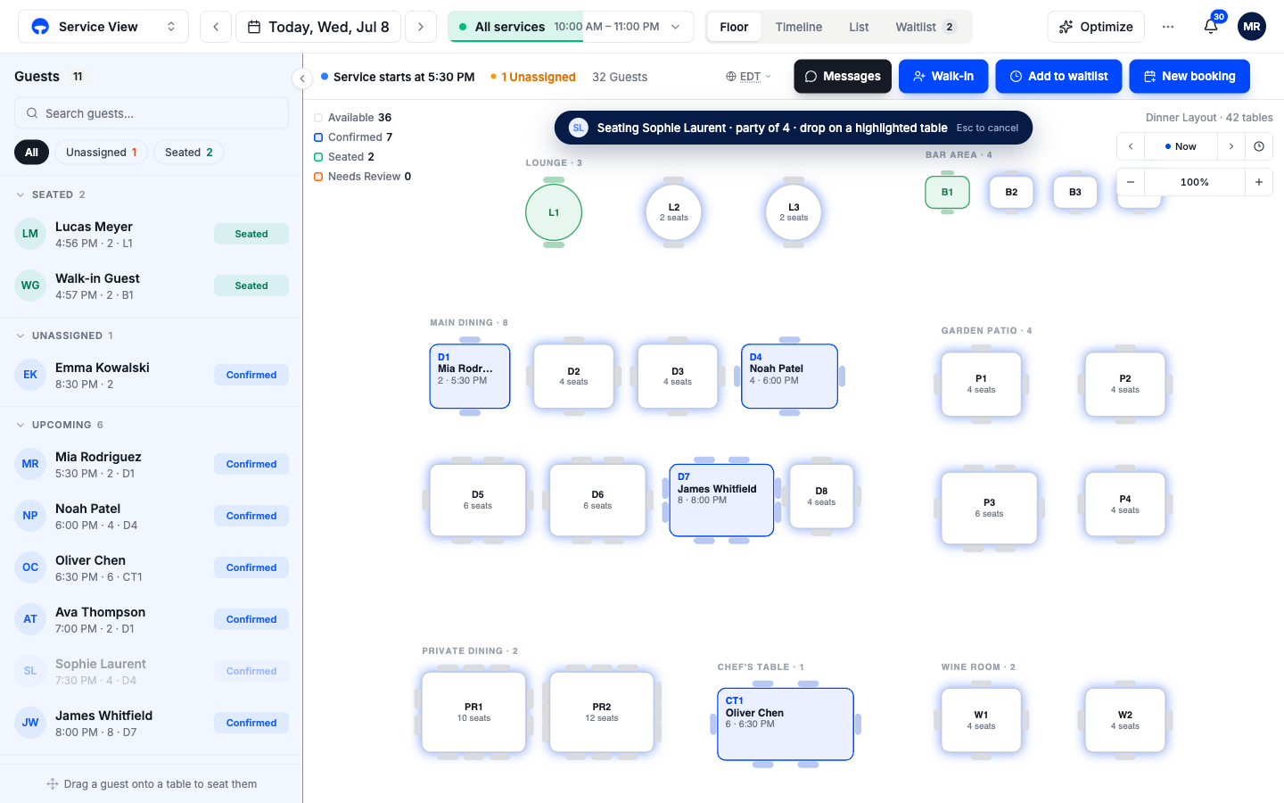The image size is (1284, 803).
Task: Go to next day arrow
Action: pos(421,27)
